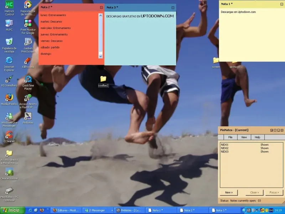
Task: Click the Nota 2 scrollbar up arrow
Action: click(x=100, y=15)
